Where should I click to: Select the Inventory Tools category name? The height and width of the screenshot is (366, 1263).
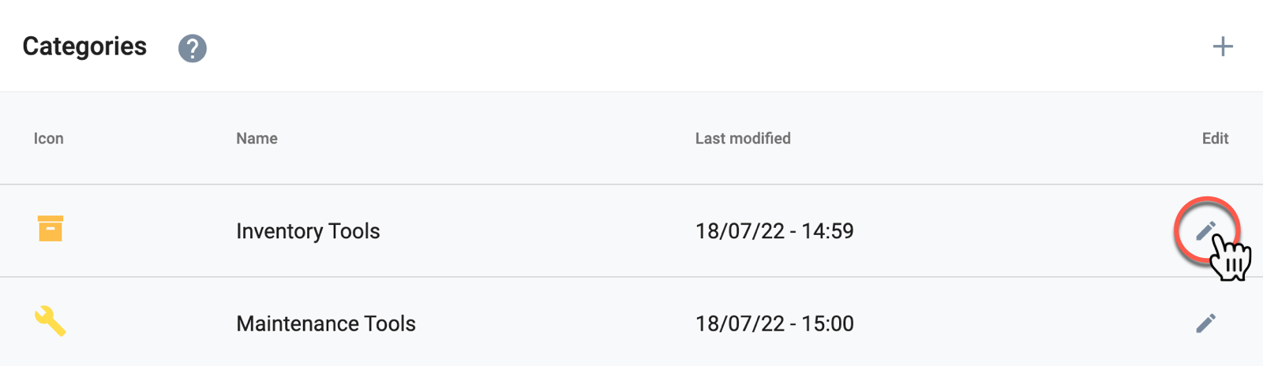tap(308, 231)
